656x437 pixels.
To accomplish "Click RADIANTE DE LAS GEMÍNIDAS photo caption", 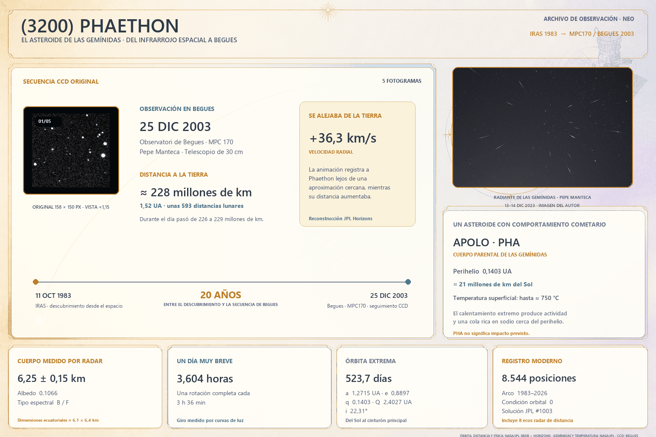I will pos(542,197).
